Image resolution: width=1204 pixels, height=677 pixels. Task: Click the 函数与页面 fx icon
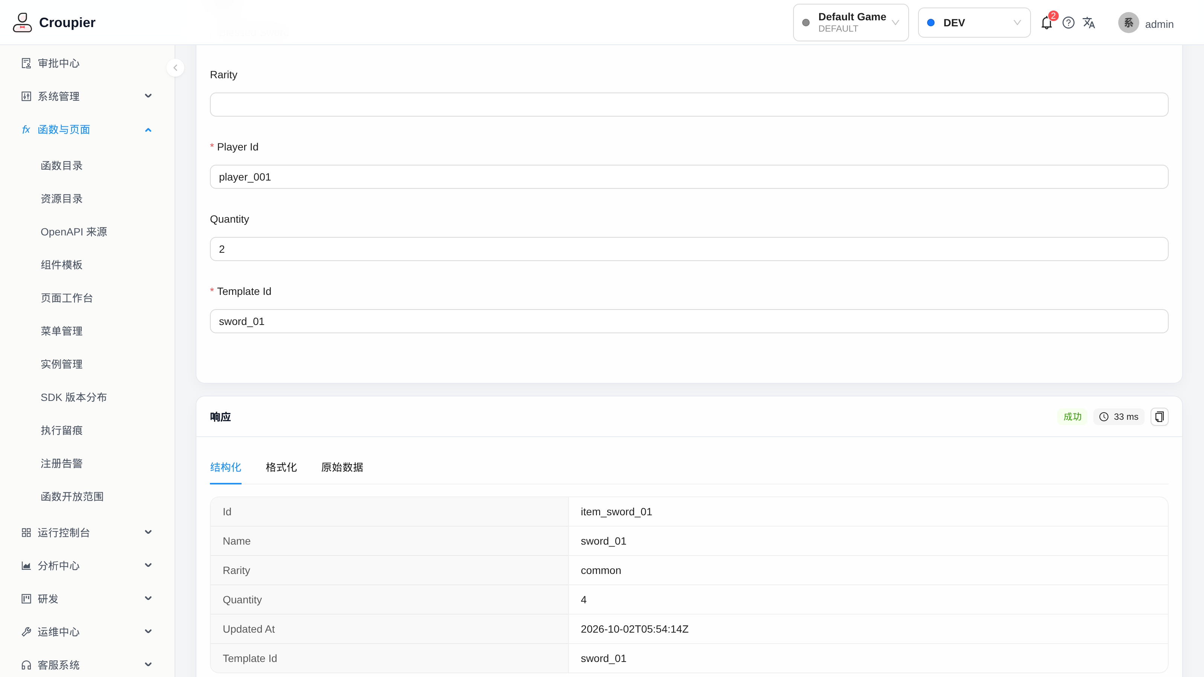(x=26, y=129)
